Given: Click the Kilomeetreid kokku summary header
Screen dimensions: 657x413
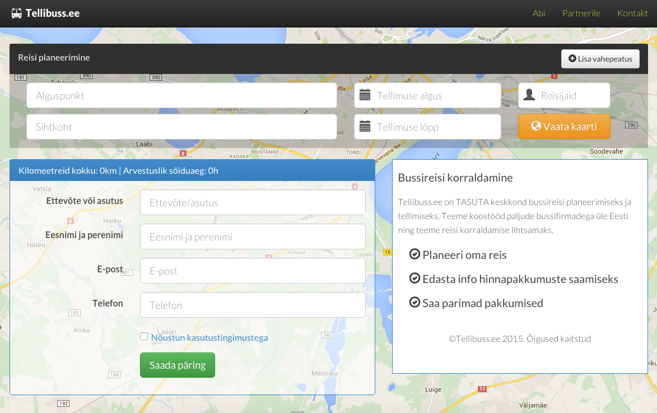Looking at the screenshot, I should coord(192,171).
